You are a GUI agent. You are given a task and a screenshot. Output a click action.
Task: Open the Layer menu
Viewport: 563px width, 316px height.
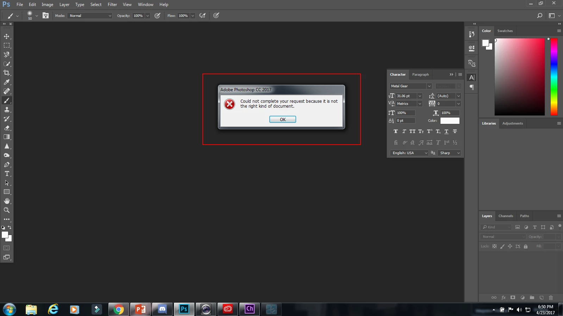[x=64, y=5]
